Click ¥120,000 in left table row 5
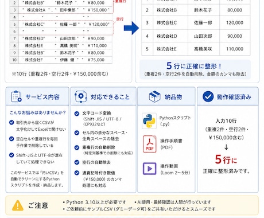 (x=99, y=24)
